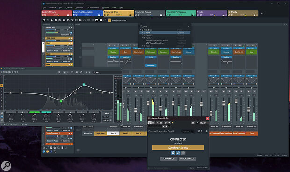
Task: Toggle EQ band 8 enable button
Action: coord(94,112)
